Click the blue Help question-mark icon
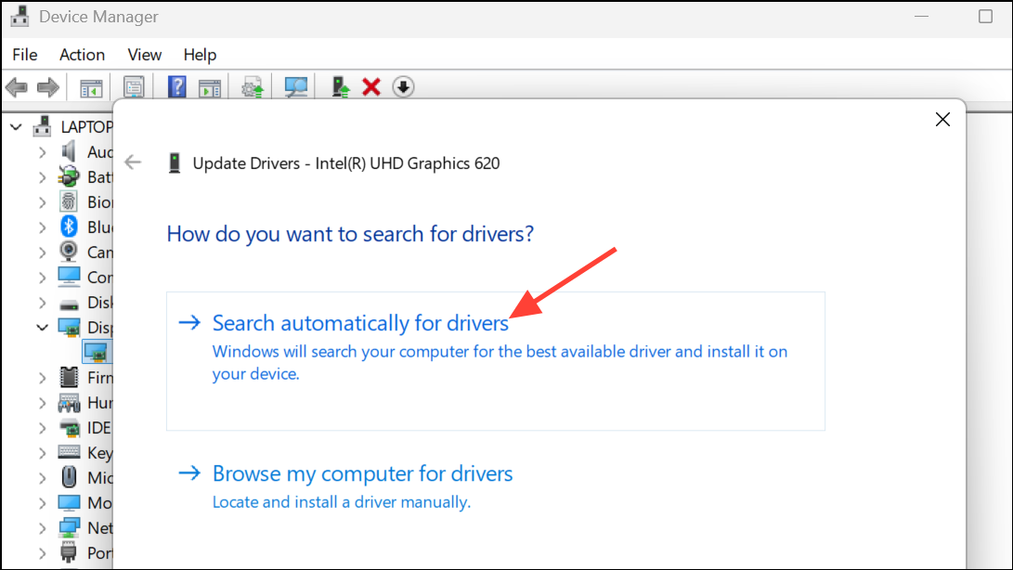The width and height of the screenshot is (1013, 570). click(x=177, y=87)
